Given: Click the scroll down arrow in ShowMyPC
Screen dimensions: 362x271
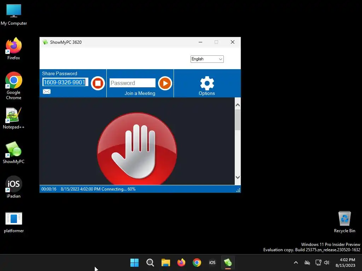Looking at the screenshot, I should (238, 177).
